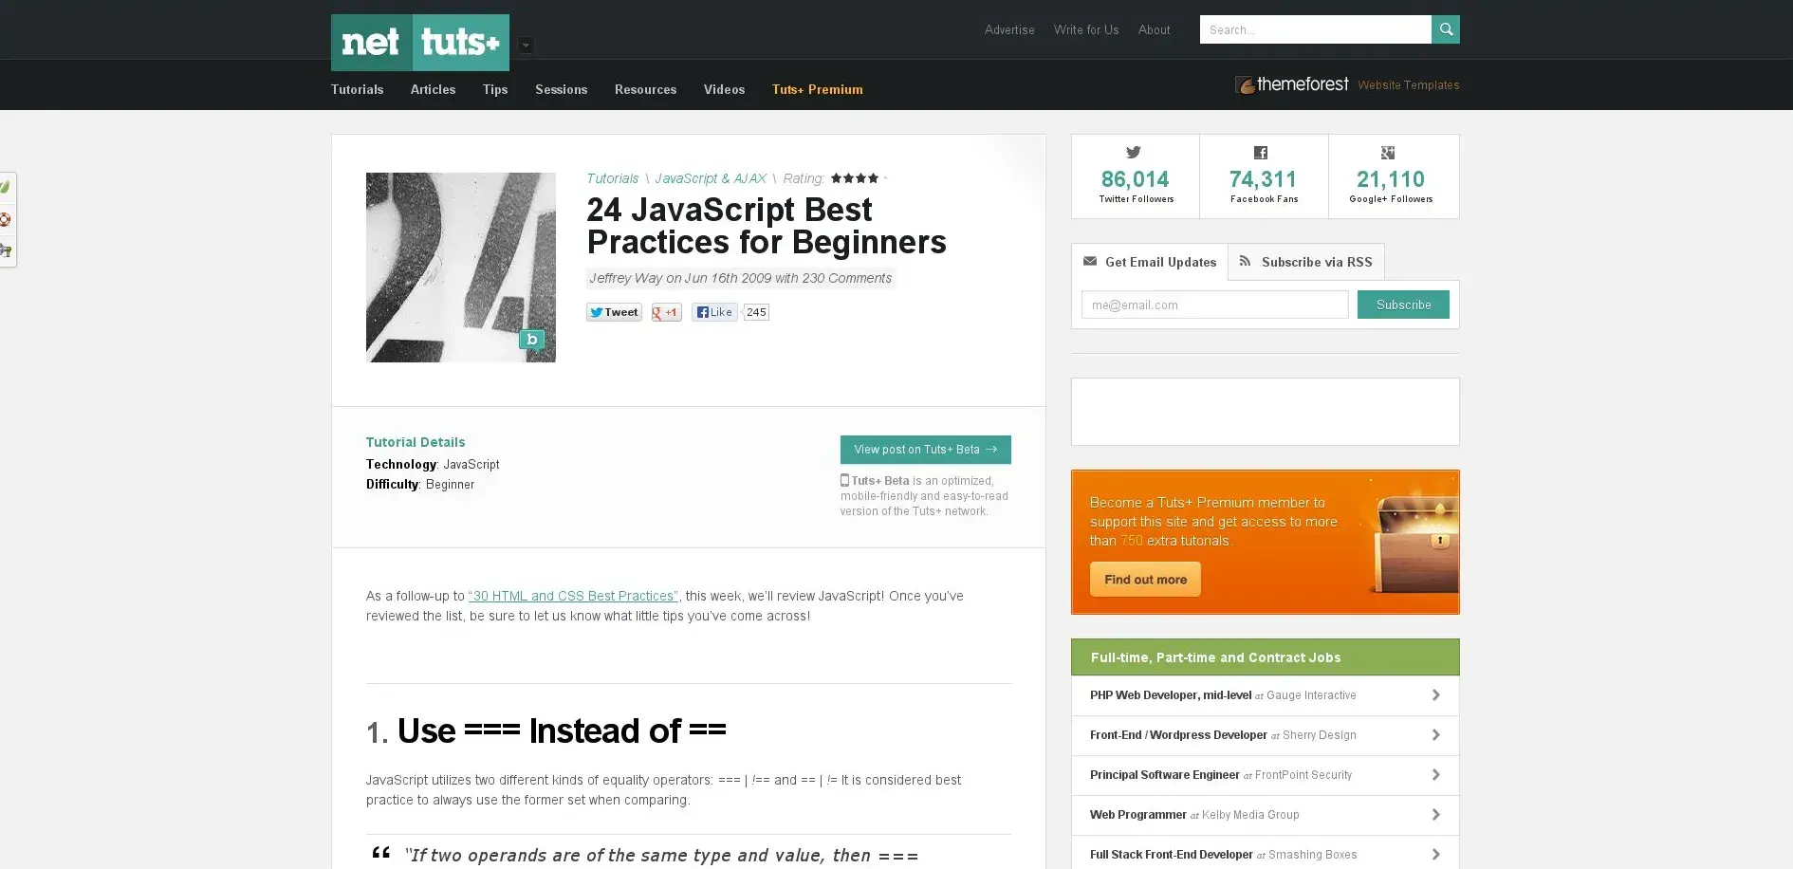This screenshot has height=869, width=1793.
Task: Click the article title 24 JavaScript Best Practices
Action: 767,226
